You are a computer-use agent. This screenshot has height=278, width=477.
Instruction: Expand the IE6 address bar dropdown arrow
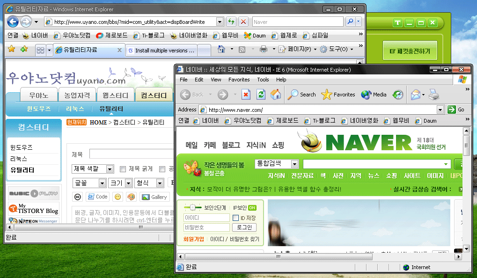click(440, 110)
